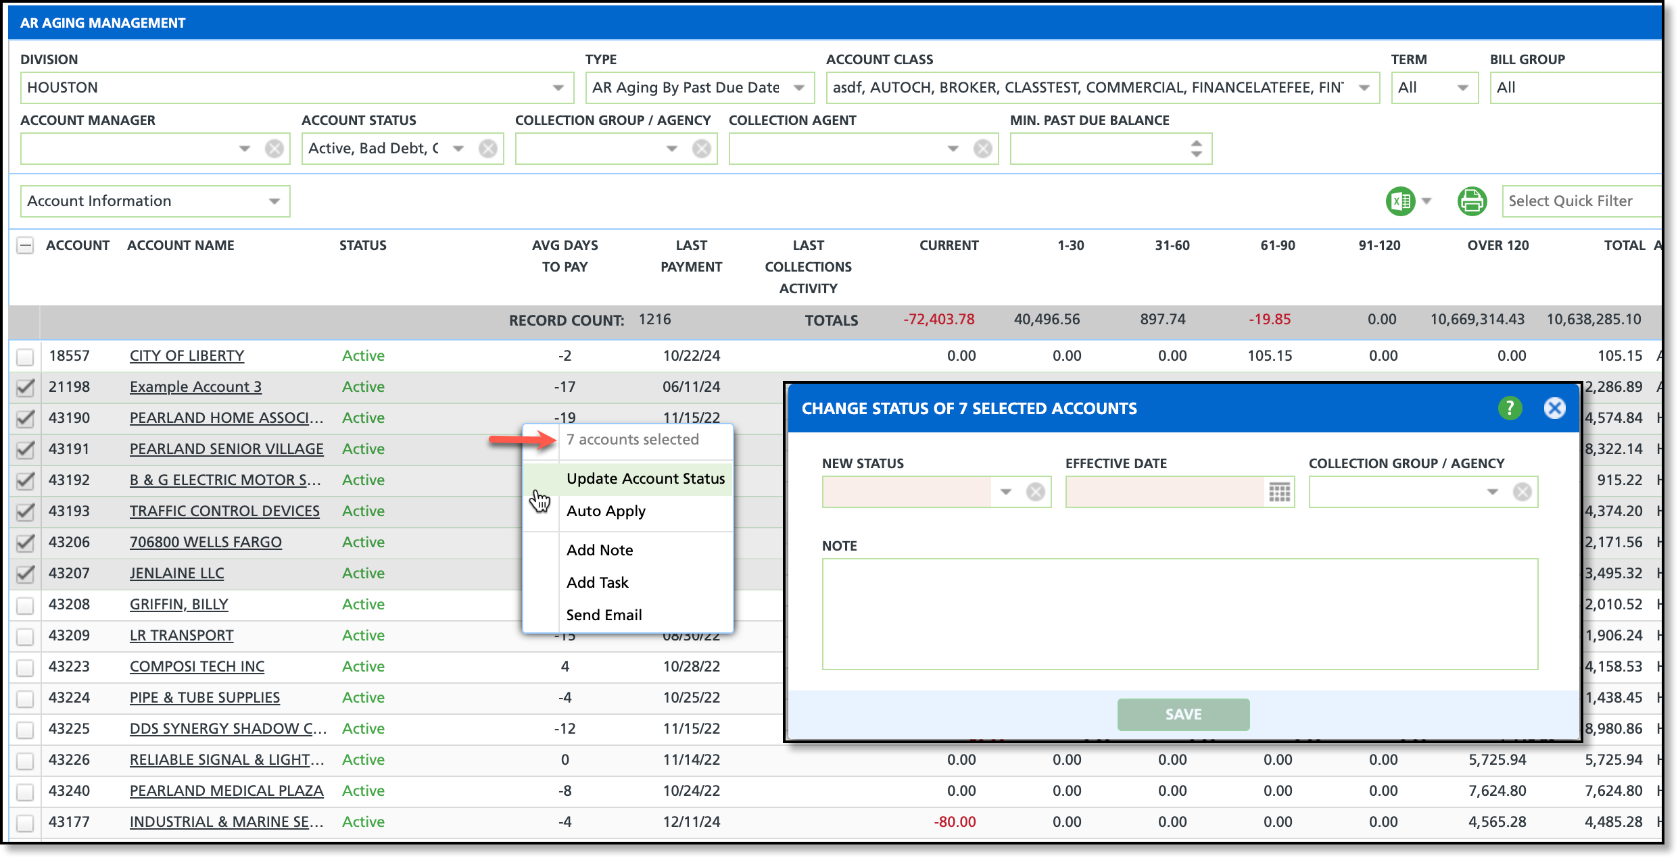Expand the Division HOUSTON dropdown
1678x858 pixels.
pos(558,88)
